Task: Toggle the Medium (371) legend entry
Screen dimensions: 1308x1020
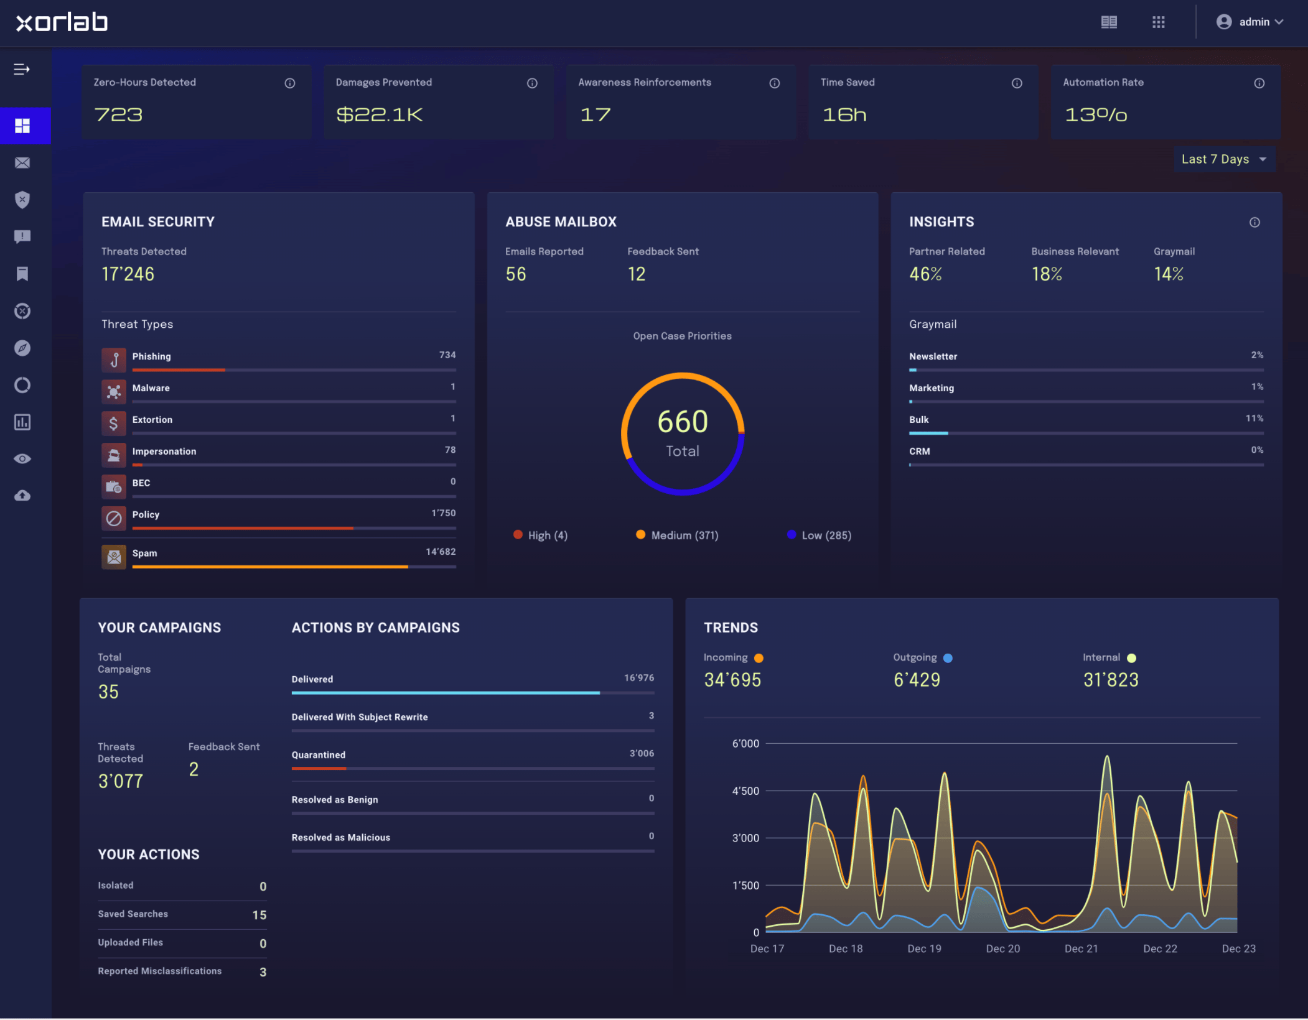Action: point(677,535)
